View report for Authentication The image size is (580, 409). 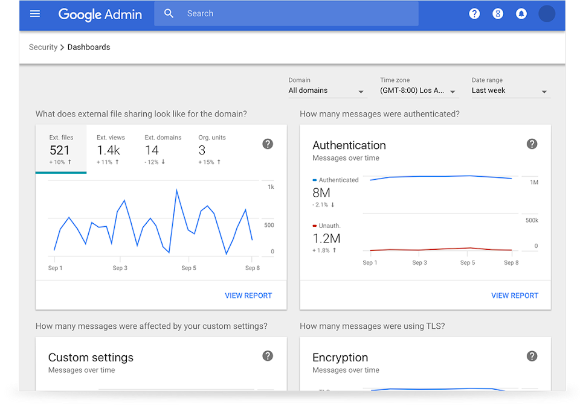pos(515,296)
